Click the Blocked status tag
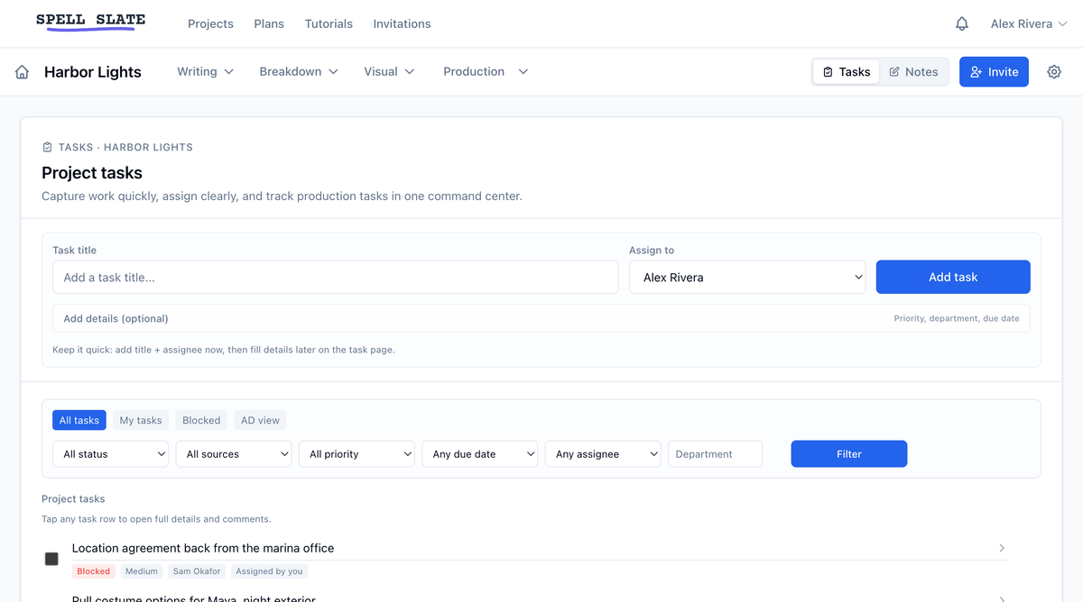 coord(94,571)
